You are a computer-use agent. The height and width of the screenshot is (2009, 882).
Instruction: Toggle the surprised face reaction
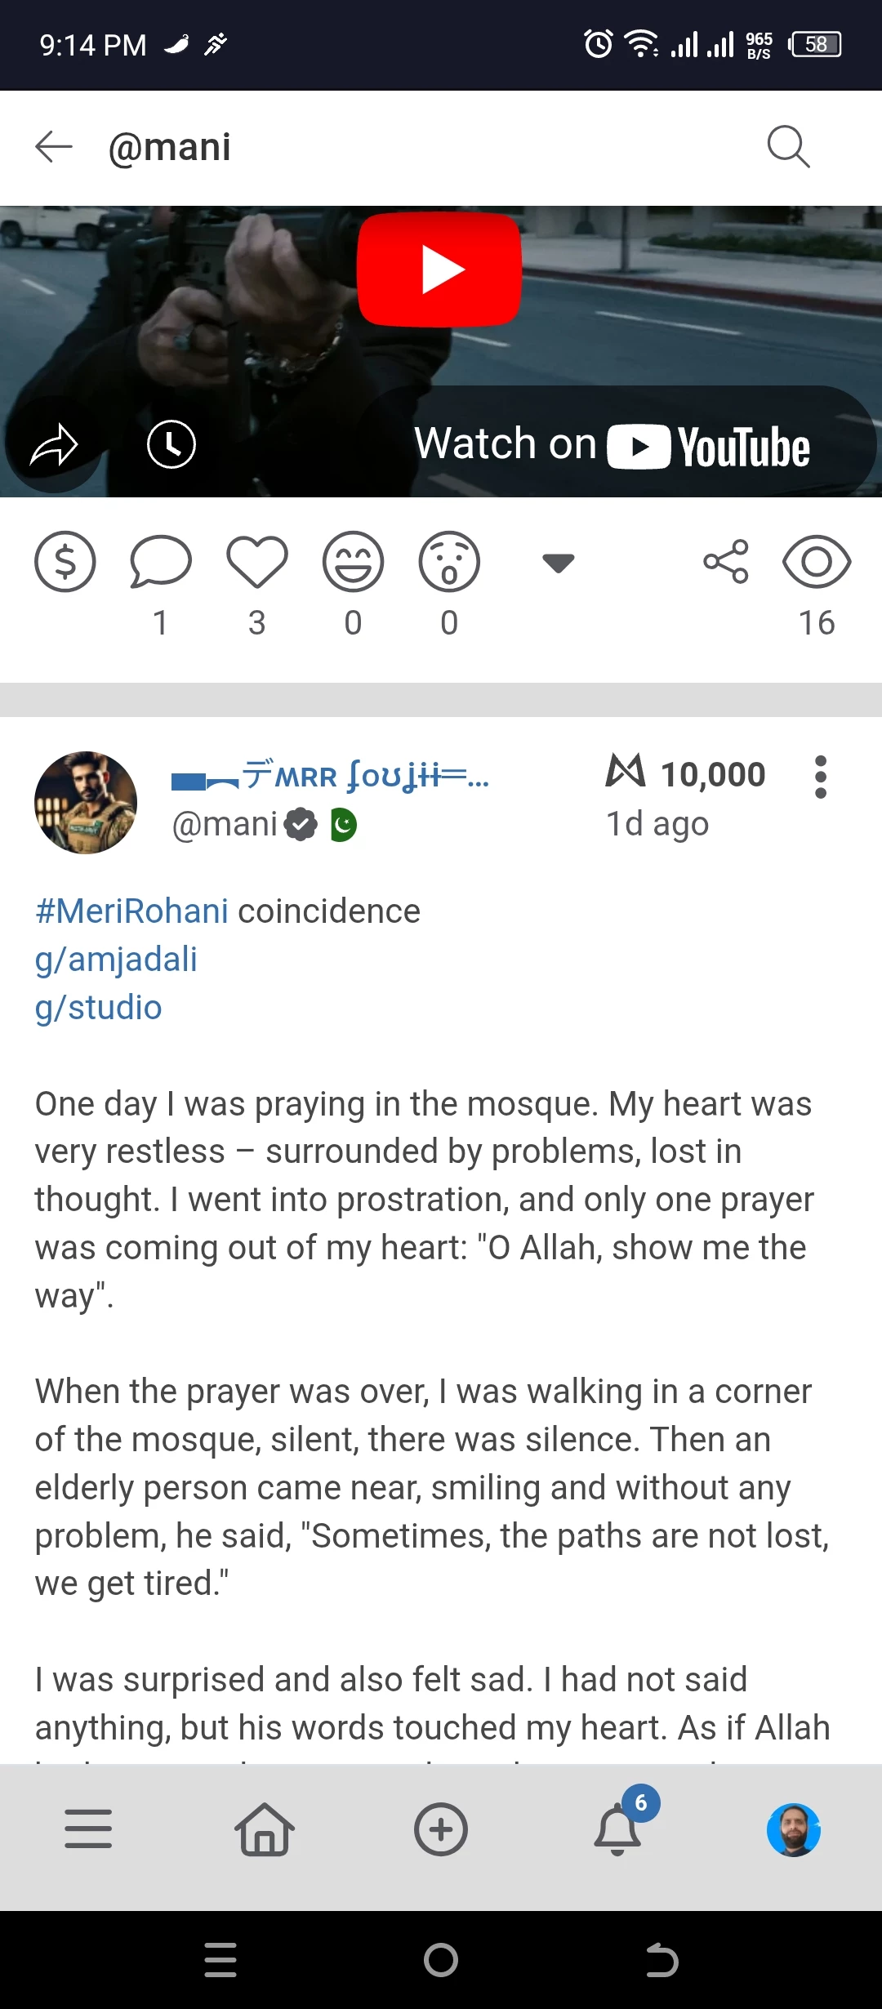(449, 562)
